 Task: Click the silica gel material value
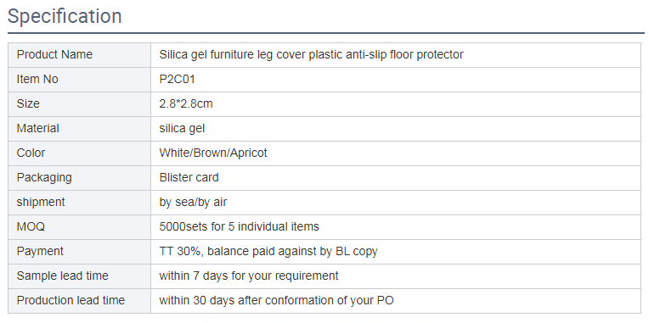point(182,129)
